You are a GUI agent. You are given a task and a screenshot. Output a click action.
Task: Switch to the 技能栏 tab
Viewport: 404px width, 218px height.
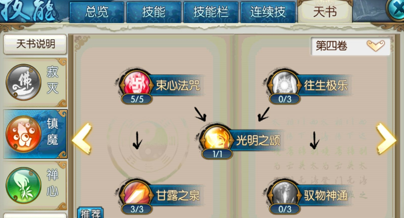pos(211,12)
